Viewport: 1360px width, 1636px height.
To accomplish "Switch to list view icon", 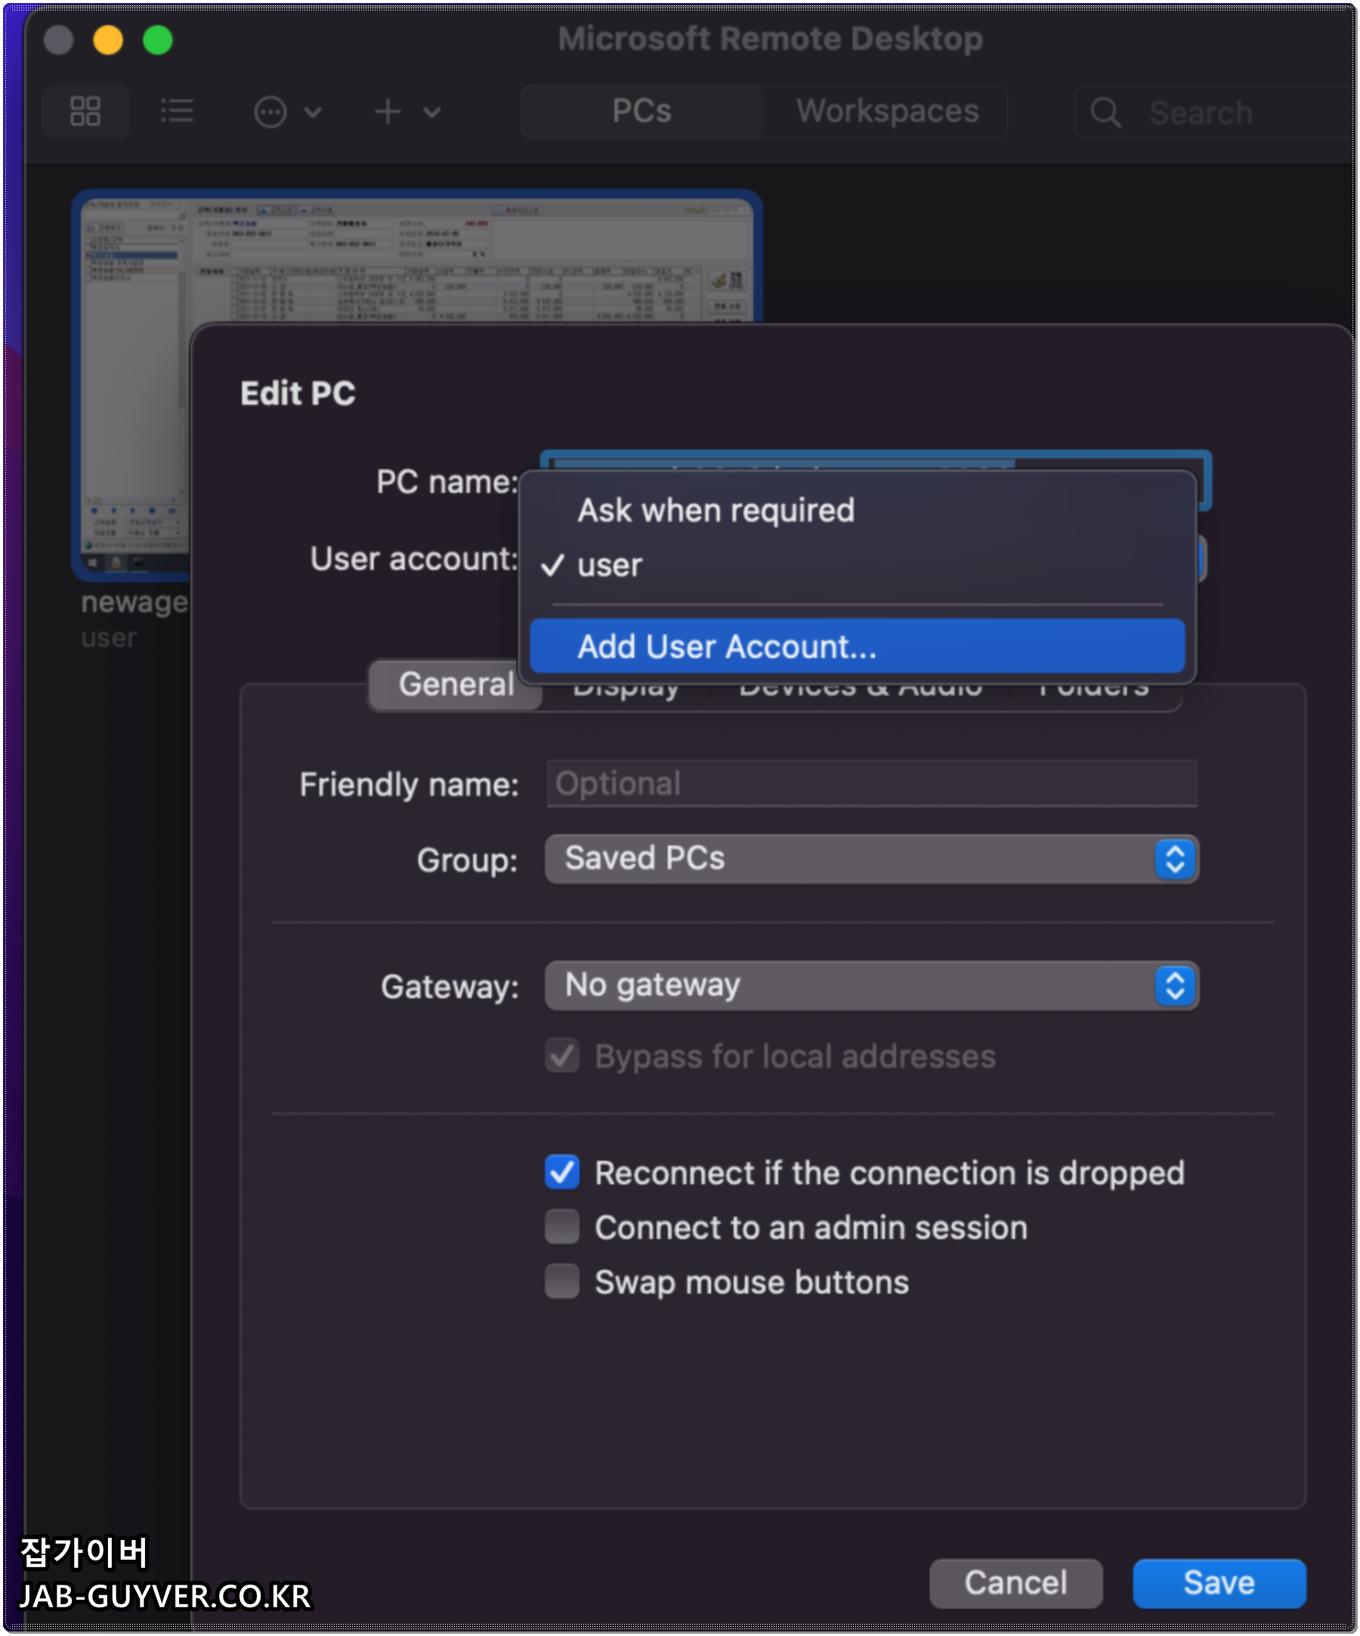I will point(177,111).
